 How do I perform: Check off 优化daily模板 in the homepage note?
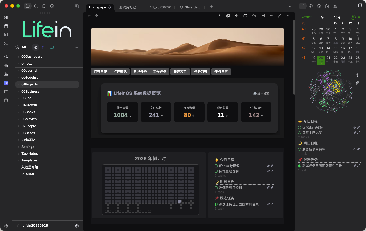click(216, 166)
